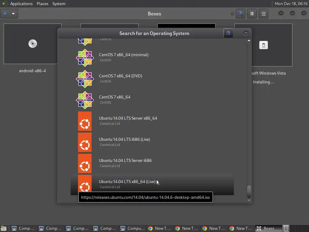Click the OS list scrollbar handle
This screenshot has height=232, width=309.
point(249,192)
